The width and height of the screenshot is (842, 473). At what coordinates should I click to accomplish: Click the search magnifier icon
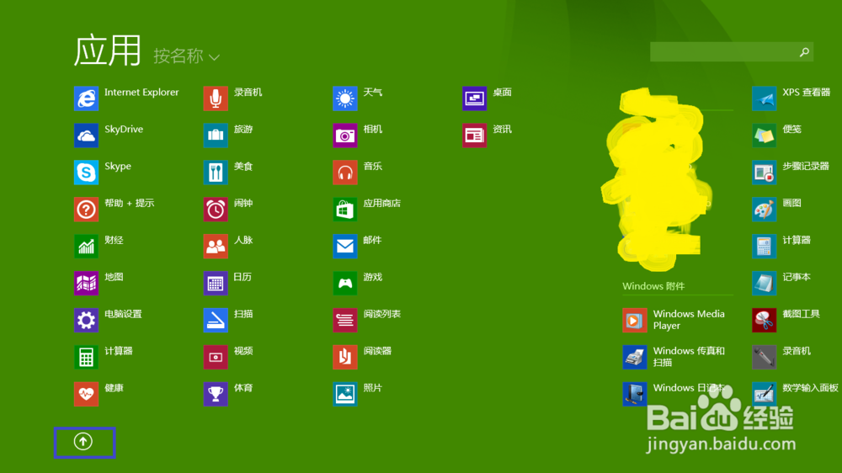coord(804,52)
